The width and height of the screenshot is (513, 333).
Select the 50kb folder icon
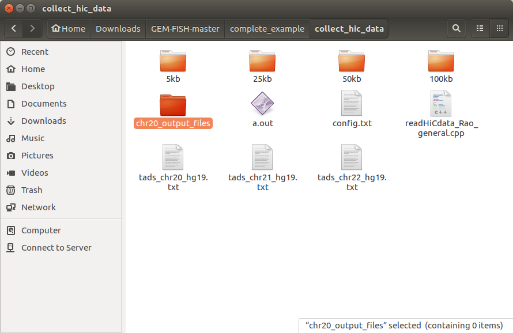(352, 61)
